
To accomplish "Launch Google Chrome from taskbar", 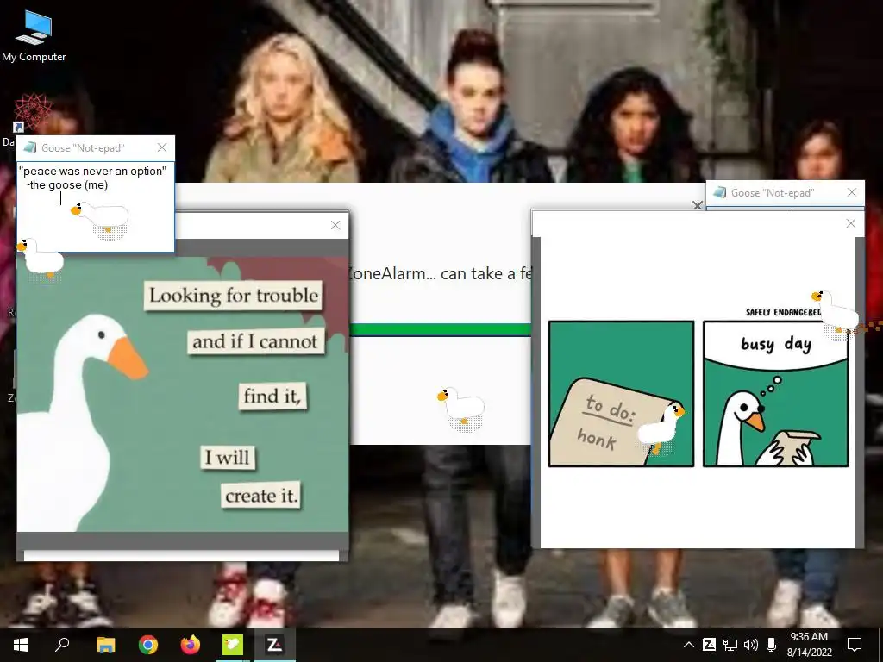I will 148,645.
